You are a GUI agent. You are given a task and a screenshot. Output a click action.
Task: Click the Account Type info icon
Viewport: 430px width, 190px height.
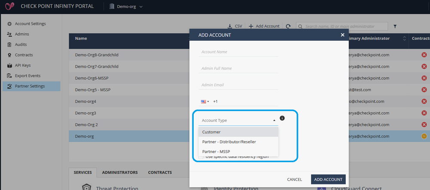coord(282,118)
